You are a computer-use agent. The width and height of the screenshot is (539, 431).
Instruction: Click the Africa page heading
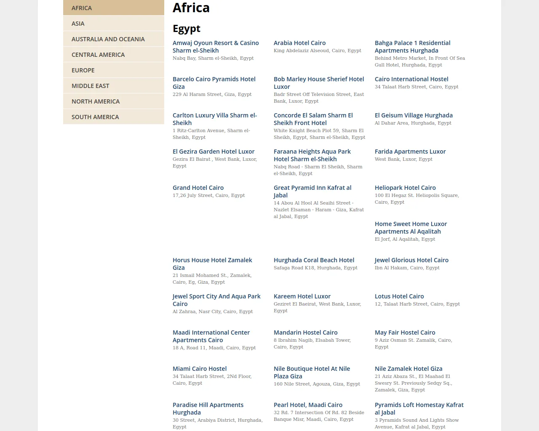click(x=191, y=8)
